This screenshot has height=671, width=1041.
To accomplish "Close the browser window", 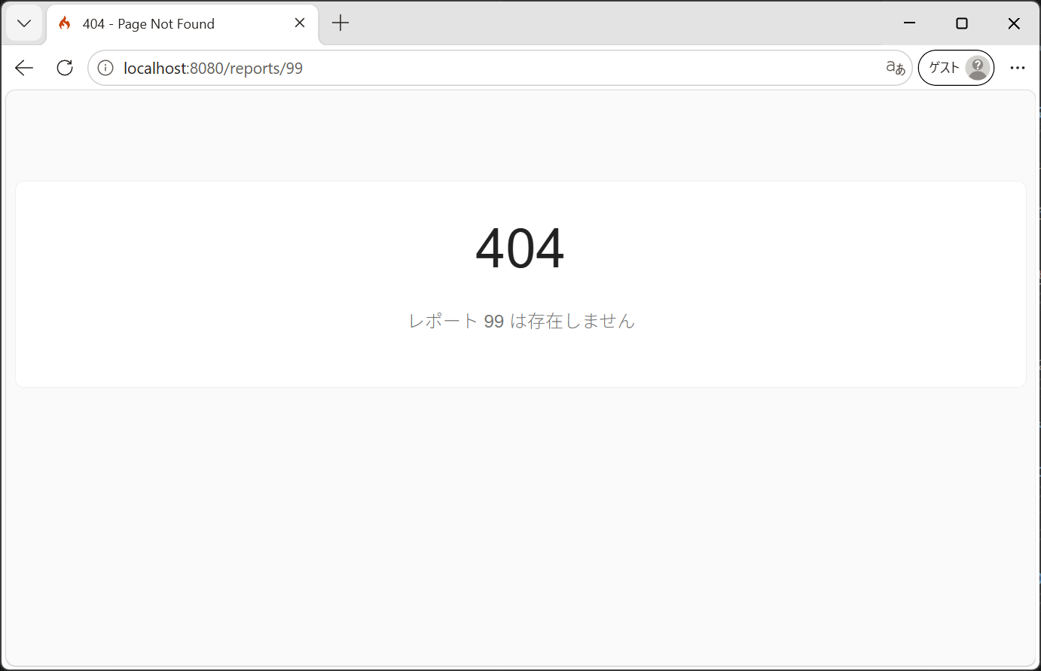I will click(1014, 23).
